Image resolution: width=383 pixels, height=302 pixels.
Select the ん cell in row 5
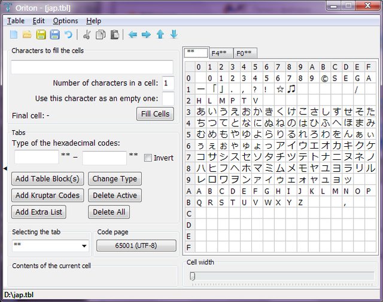(x=348, y=134)
